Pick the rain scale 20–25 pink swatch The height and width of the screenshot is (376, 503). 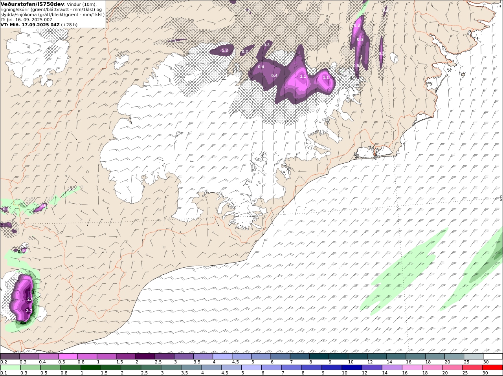[x=452, y=367]
